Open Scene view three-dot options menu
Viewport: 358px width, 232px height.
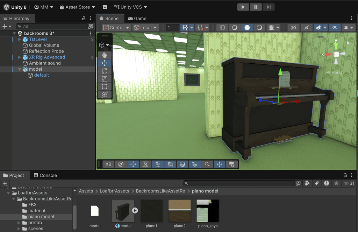pos(352,18)
